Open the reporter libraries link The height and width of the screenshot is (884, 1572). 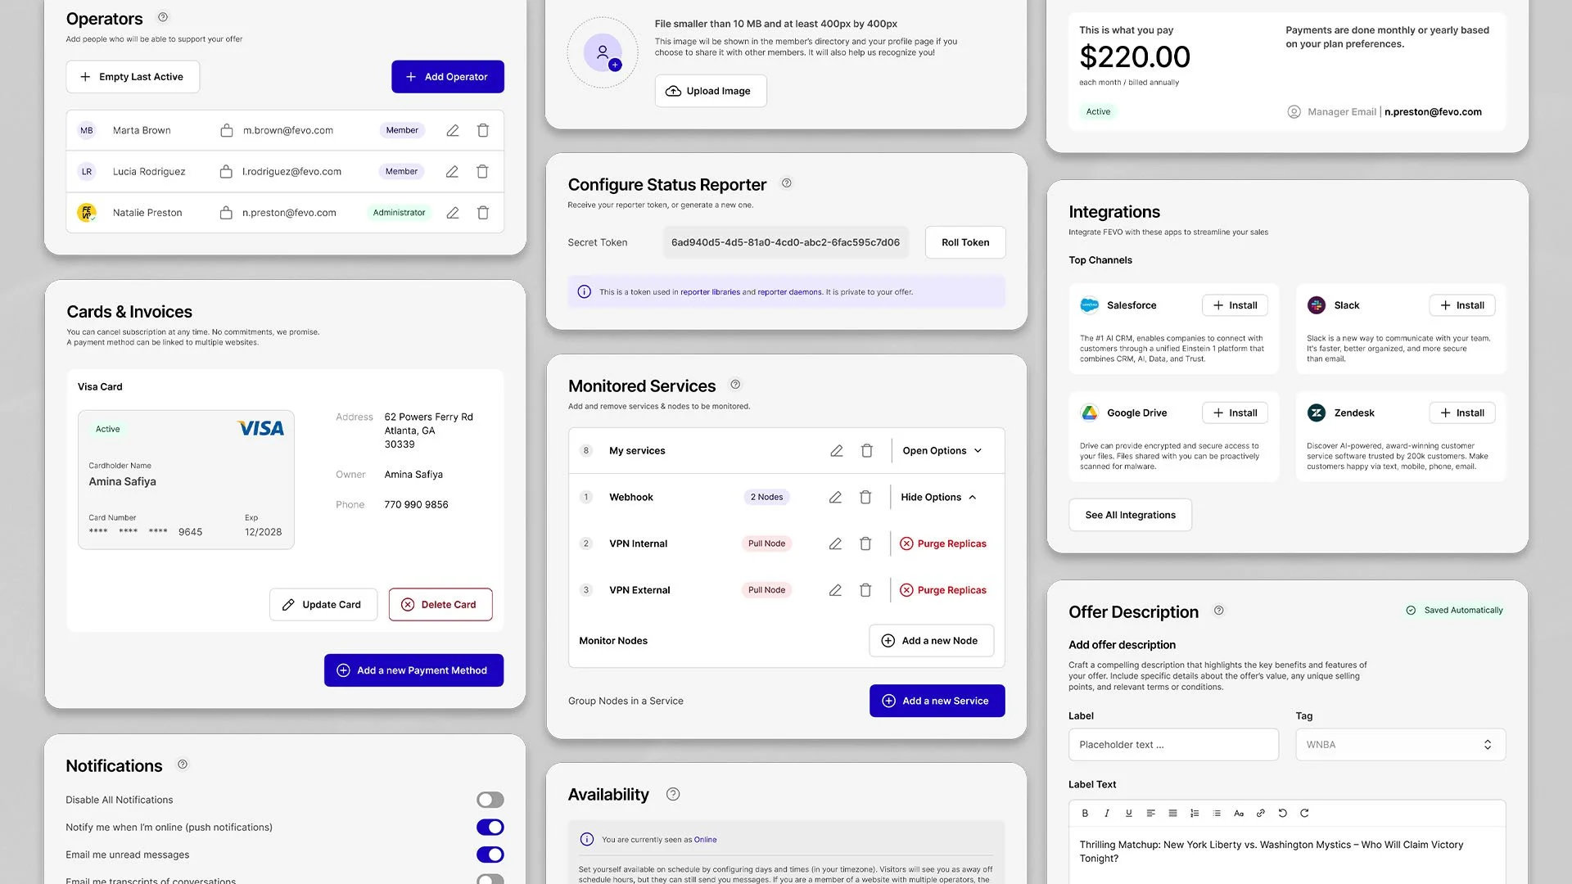coord(710,292)
